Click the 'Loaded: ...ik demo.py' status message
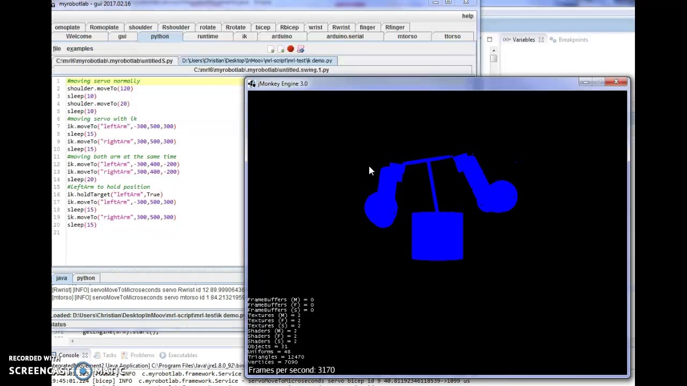The width and height of the screenshot is (687, 386). tap(148, 316)
